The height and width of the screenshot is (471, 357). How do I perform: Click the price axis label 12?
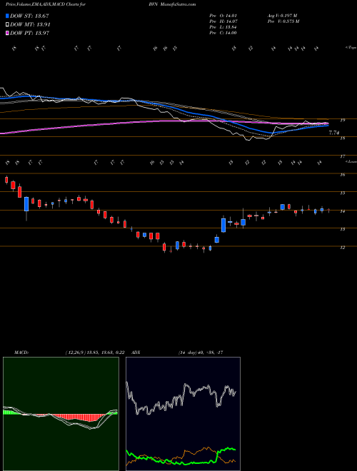pyautogui.click(x=342, y=248)
